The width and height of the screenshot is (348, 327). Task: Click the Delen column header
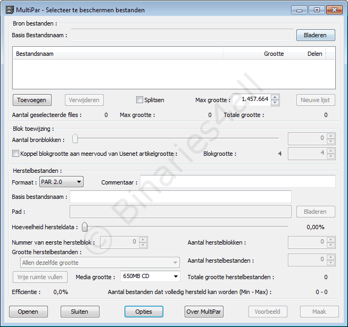pos(306,54)
